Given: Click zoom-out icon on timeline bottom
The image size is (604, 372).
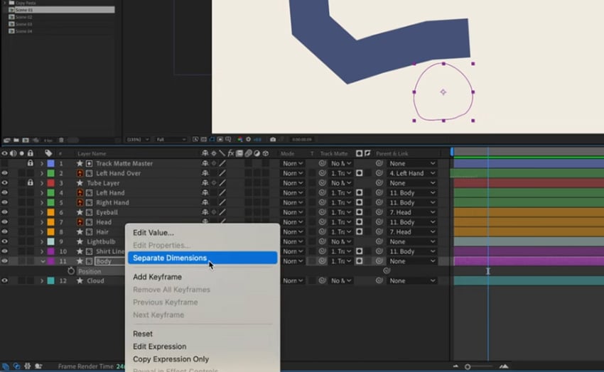Looking at the screenshot, I should 455,366.
